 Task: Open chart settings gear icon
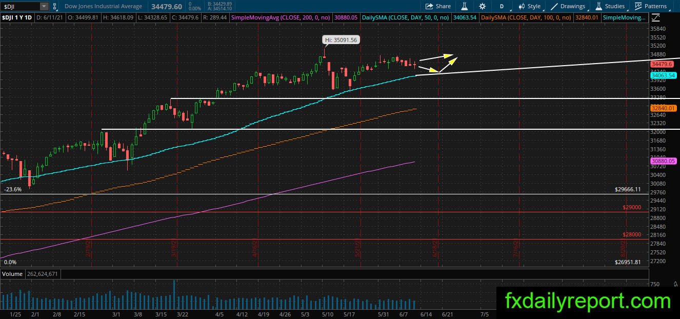tap(482, 6)
